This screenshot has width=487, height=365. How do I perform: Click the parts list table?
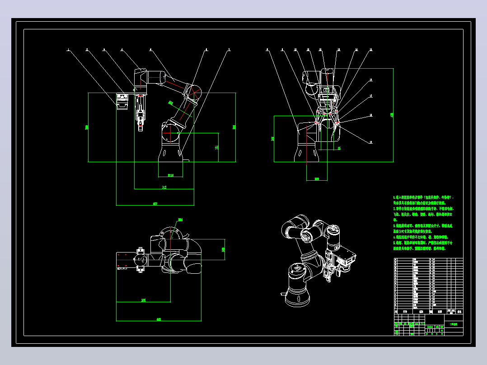coord(429,286)
